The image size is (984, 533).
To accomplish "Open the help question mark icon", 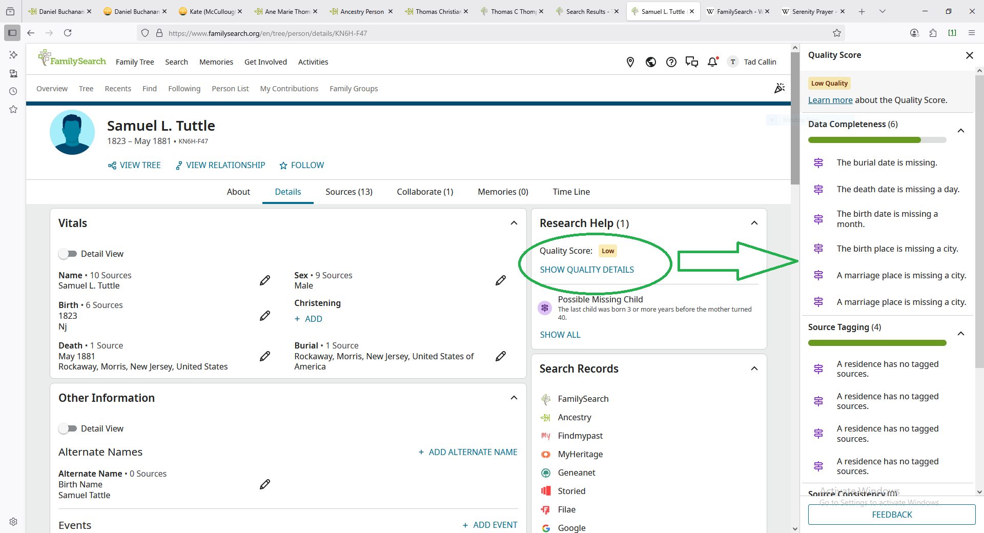I will click(671, 62).
